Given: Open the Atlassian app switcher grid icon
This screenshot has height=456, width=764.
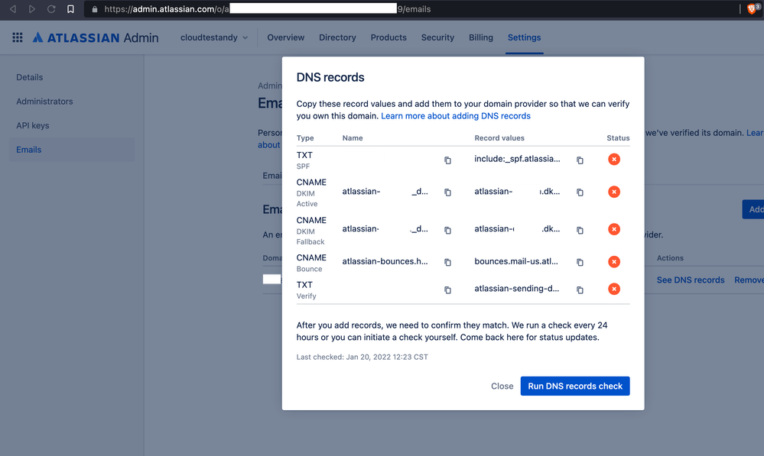Looking at the screenshot, I should click(x=18, y=37).
